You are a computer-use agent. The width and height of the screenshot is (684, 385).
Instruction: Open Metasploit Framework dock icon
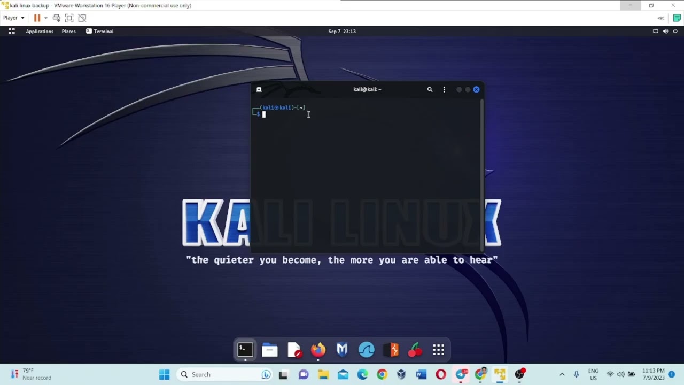[x=342, y=350]
